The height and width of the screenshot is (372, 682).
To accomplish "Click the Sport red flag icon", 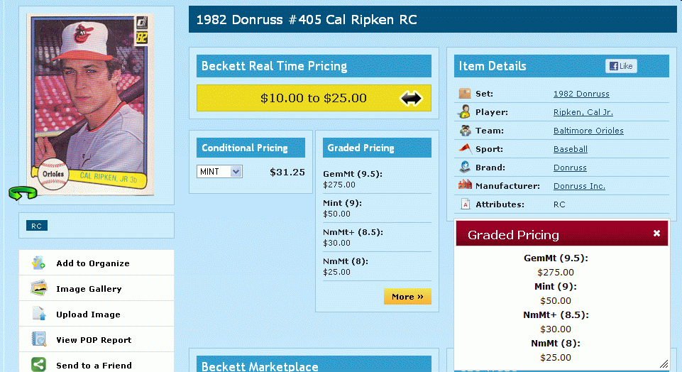I will click(x=465, y=149).
